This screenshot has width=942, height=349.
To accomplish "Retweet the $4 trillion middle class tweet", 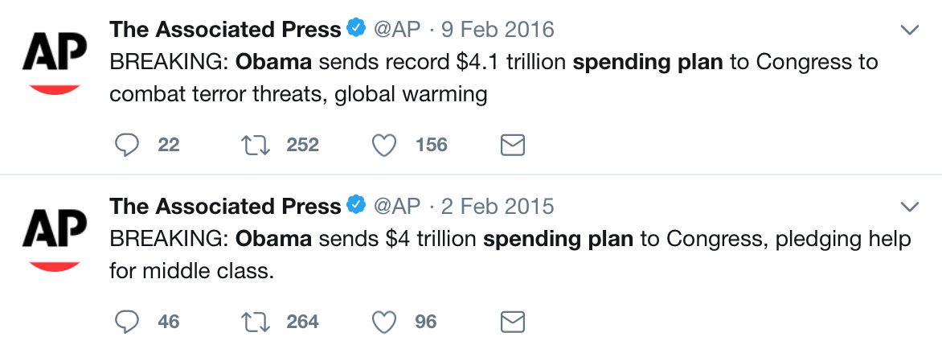I will pyautogui.click(x=255, y=322).
